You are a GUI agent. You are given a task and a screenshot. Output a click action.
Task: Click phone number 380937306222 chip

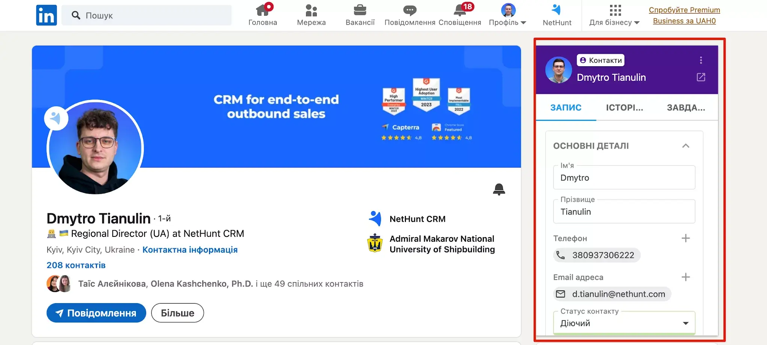coord(597,255)
